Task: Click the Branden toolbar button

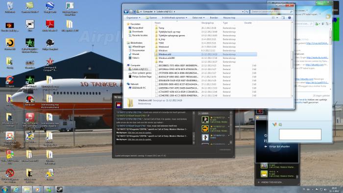Action: (214, 18)
